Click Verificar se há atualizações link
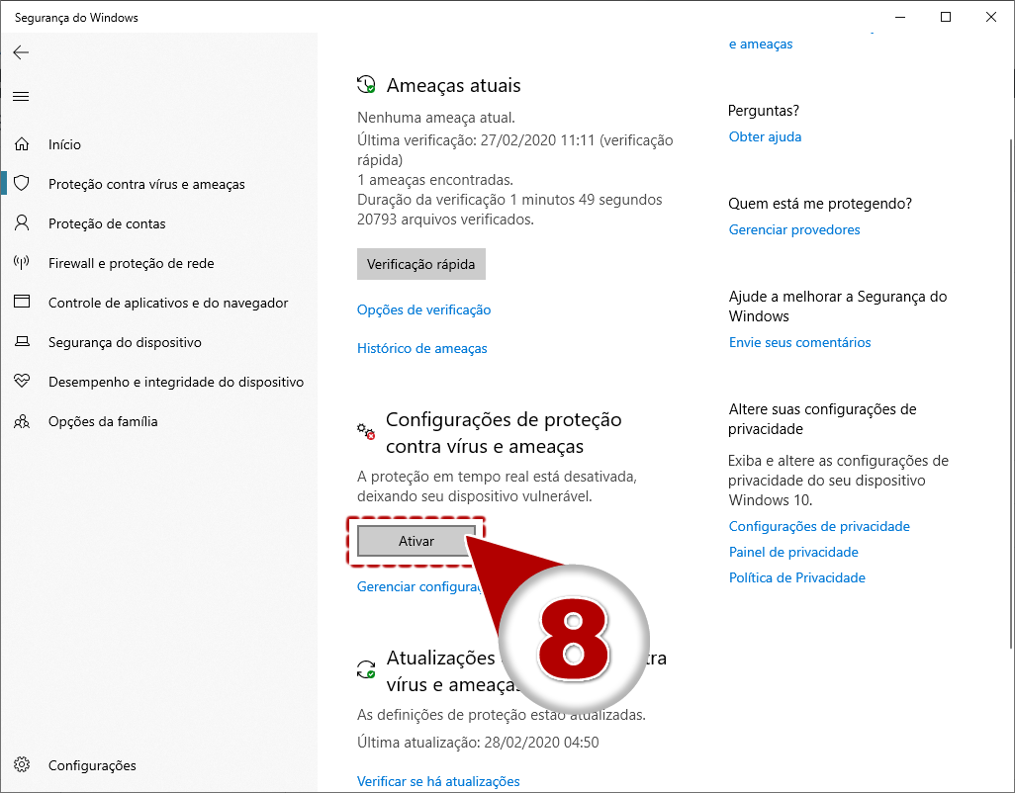The height and width of the screenshot is (793, 1015). 438,781
